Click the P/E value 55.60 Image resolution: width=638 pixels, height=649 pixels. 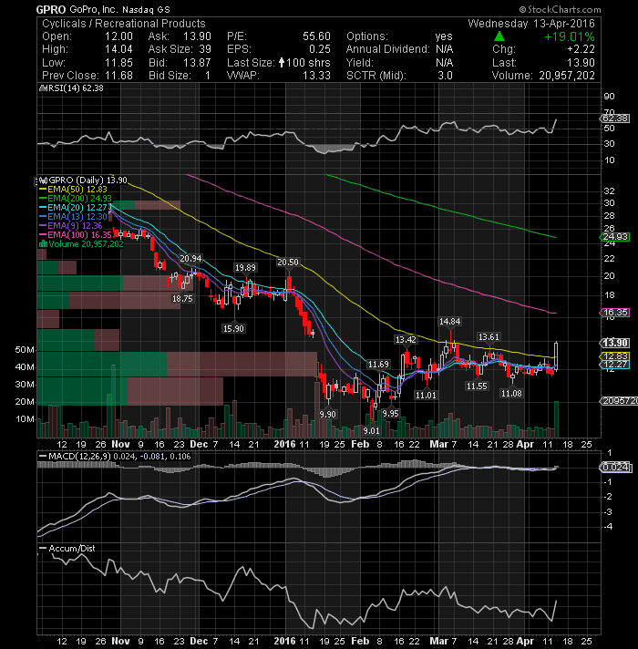(316, 36)
